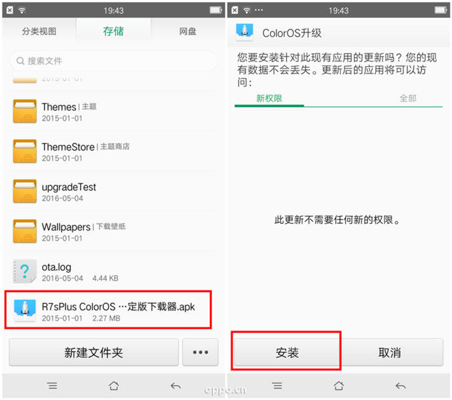The height and width of the screenshot is (400, 452).
Task: Open the ota.log file name
Action: point(57,267)
